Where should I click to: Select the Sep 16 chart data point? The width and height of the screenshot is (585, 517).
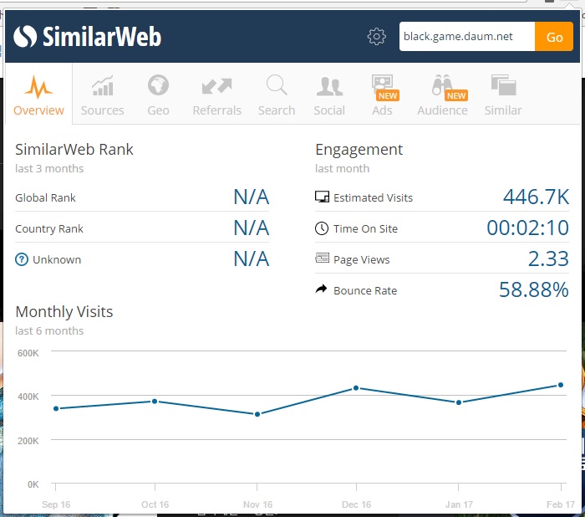tap(56, 408)
